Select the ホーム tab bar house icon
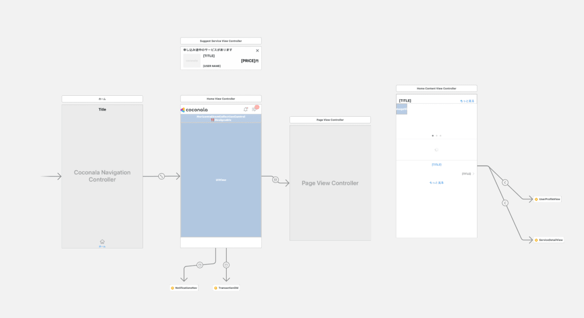Image resolution: width=584 pixels, height=318 pixels. click(x=102, y=242)
